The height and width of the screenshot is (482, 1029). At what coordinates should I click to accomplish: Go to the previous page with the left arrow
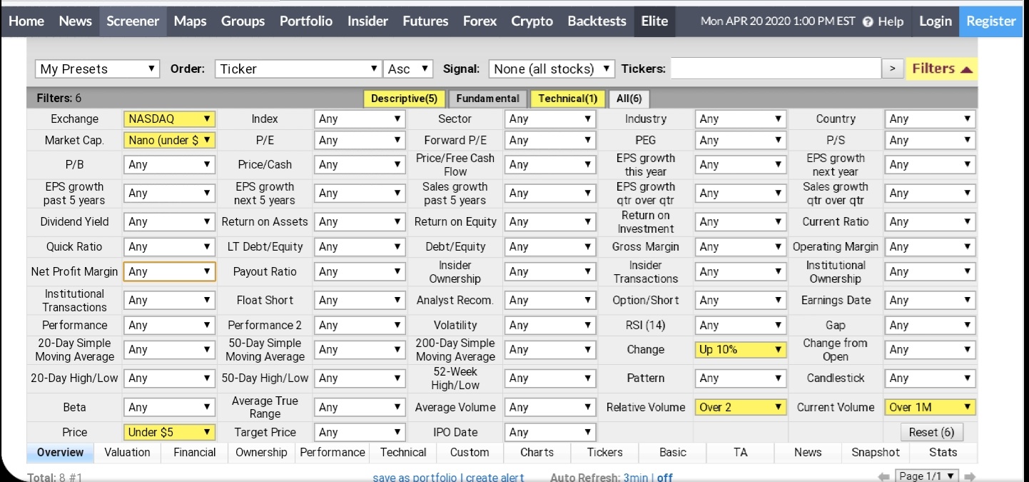(x=883, y=476)
